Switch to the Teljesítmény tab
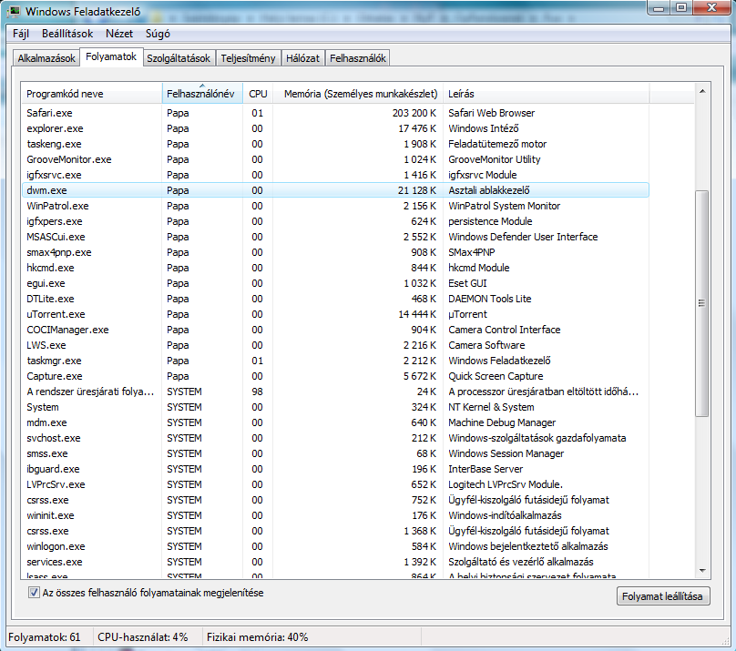 [249, 58]
